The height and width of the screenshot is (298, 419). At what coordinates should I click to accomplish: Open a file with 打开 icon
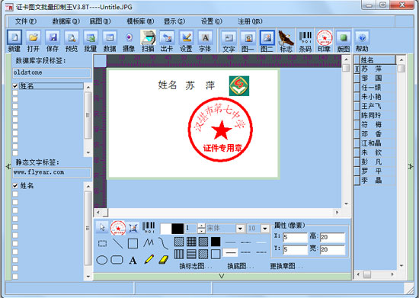[34, 41]
